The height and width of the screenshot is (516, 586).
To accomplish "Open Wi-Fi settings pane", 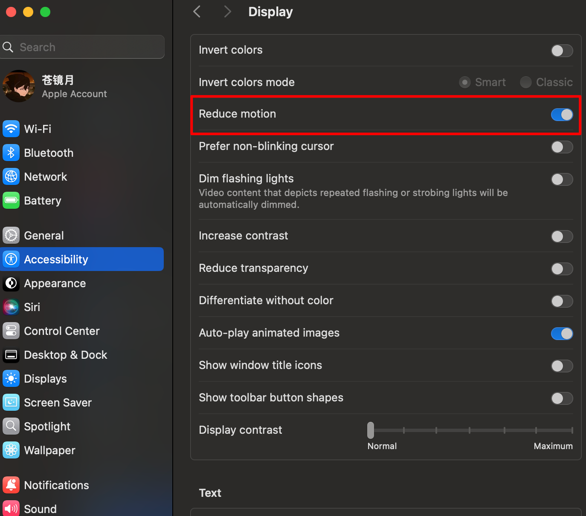I will [82, 129].
